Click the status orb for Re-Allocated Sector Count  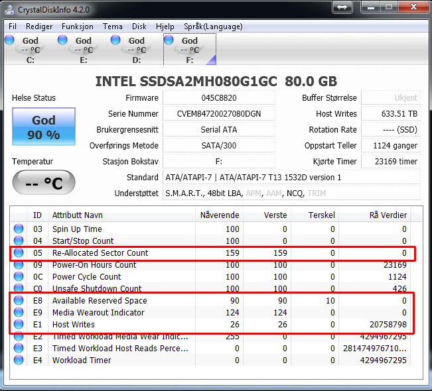[x=19, y=252]
